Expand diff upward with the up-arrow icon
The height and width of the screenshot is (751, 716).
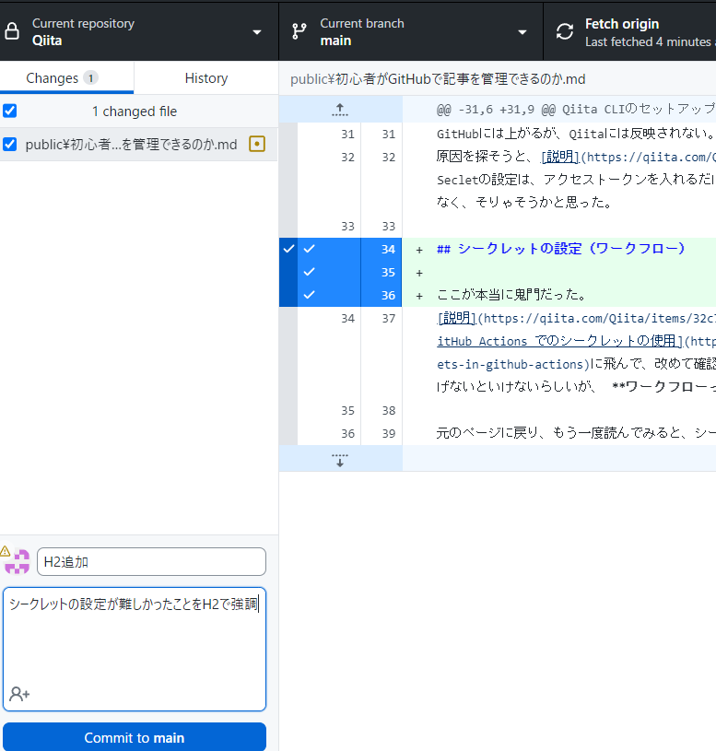click(x=340, y=110)
